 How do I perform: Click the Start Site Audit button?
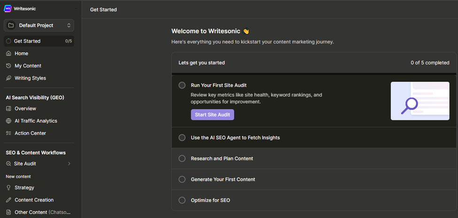[212, 114]
